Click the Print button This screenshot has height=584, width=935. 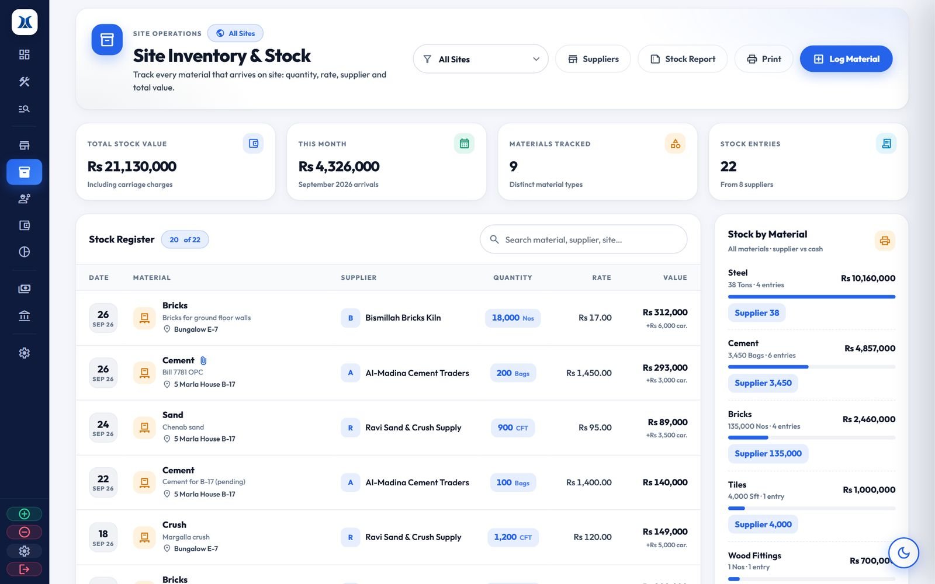pyautogui.click(x=764, y=59)
